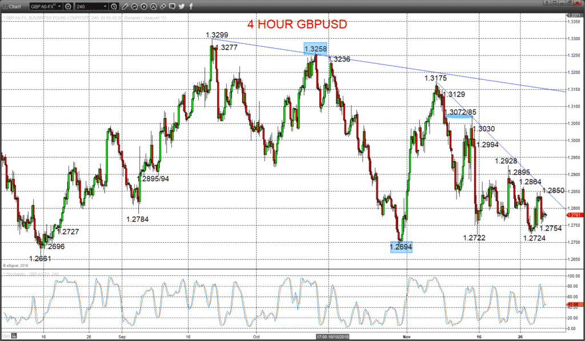Open the chart studies icon

[134, 7]
